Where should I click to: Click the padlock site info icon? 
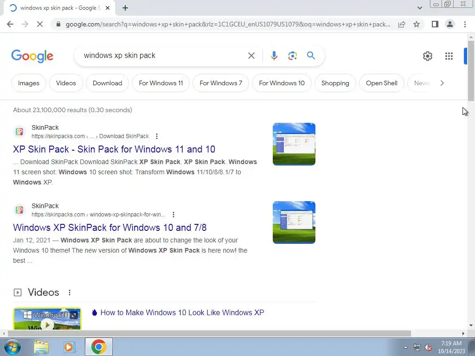click(58, 24)
